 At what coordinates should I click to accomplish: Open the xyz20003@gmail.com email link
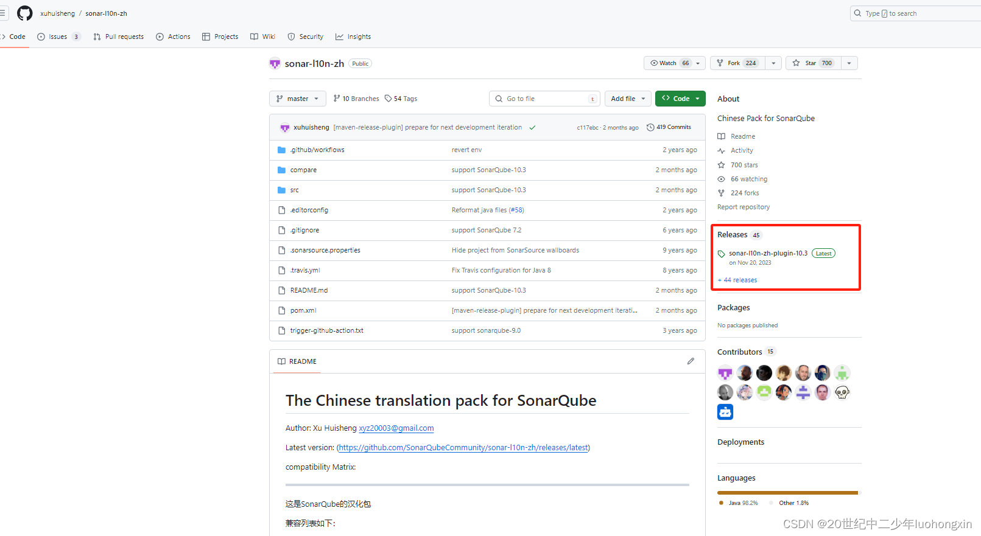pos(396,428)
